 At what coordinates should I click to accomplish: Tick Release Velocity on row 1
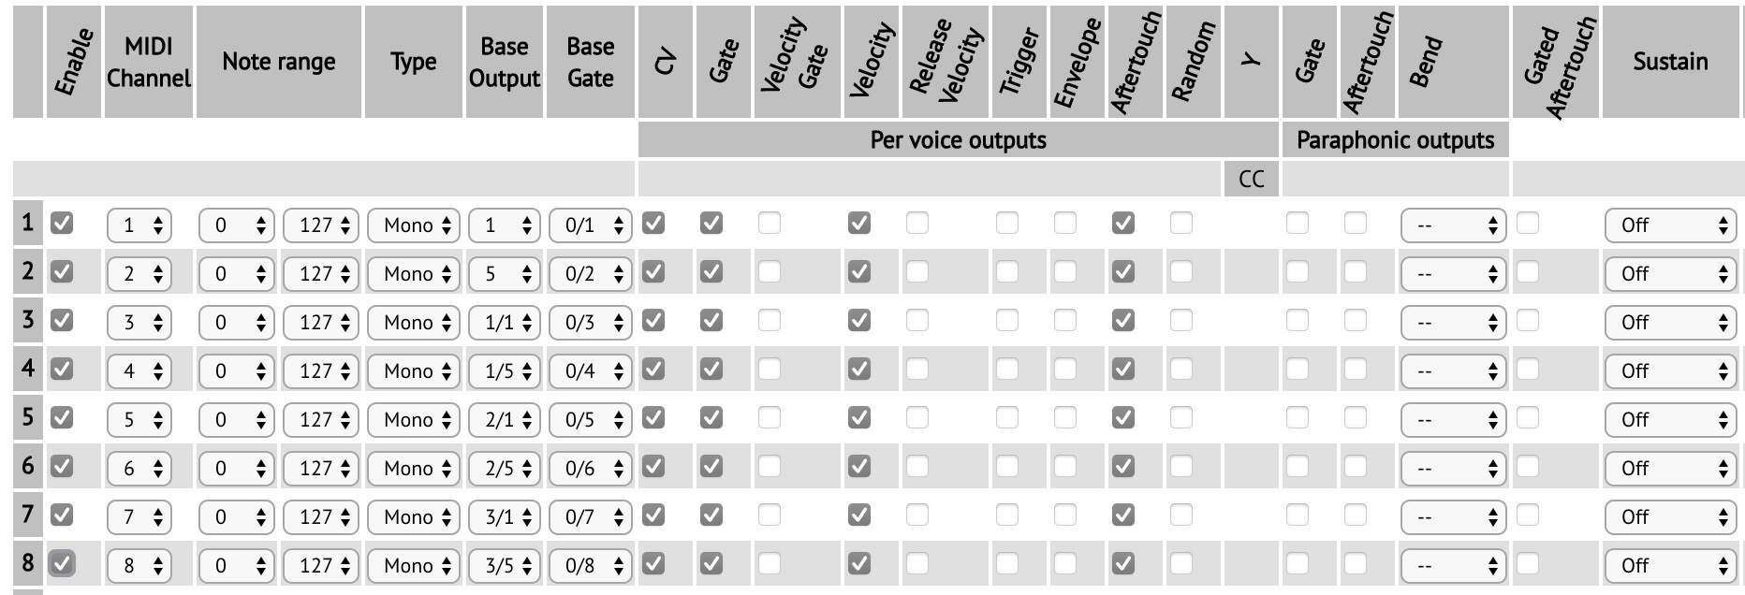(917, 223)
